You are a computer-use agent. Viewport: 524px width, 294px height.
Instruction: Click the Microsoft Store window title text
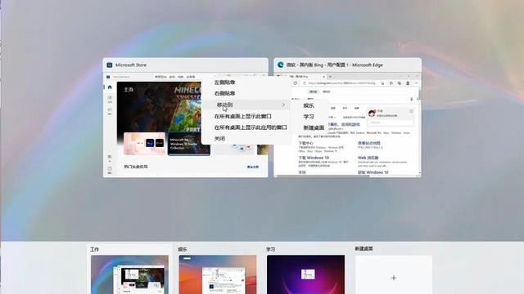point(131,65)
